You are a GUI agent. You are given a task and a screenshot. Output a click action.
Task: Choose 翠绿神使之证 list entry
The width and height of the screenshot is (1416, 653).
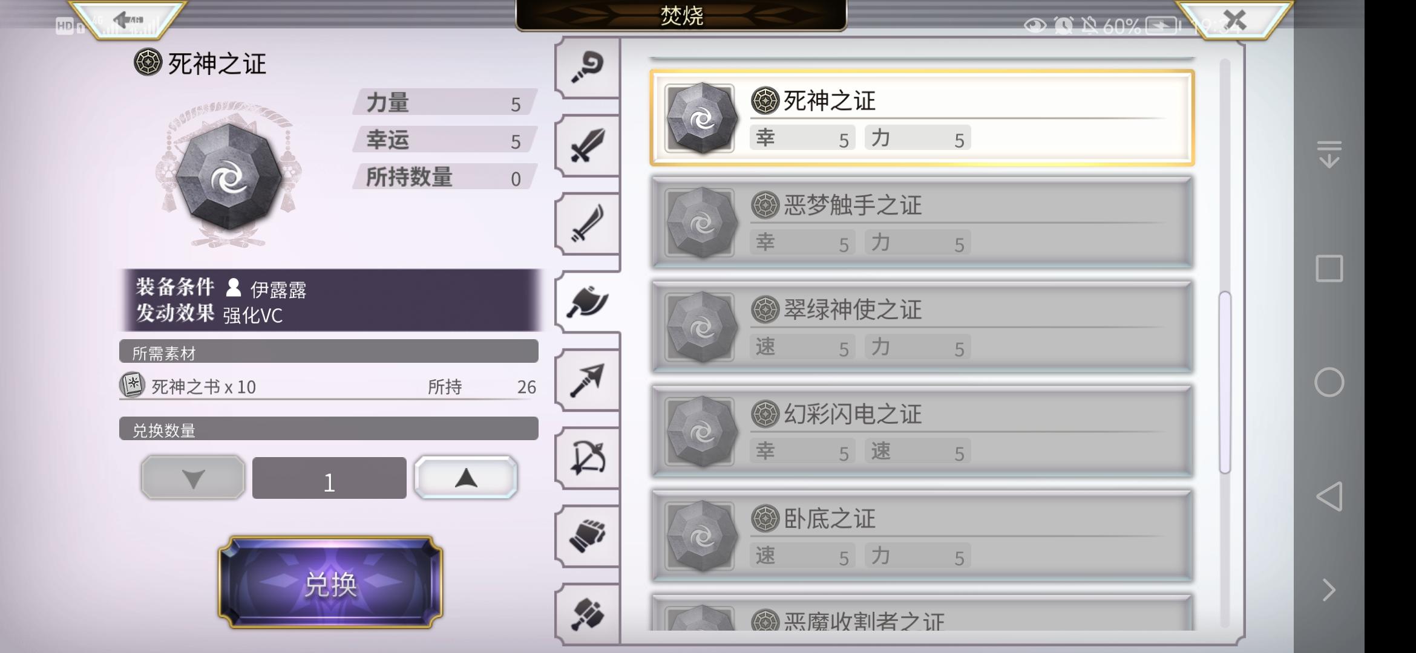922,327
